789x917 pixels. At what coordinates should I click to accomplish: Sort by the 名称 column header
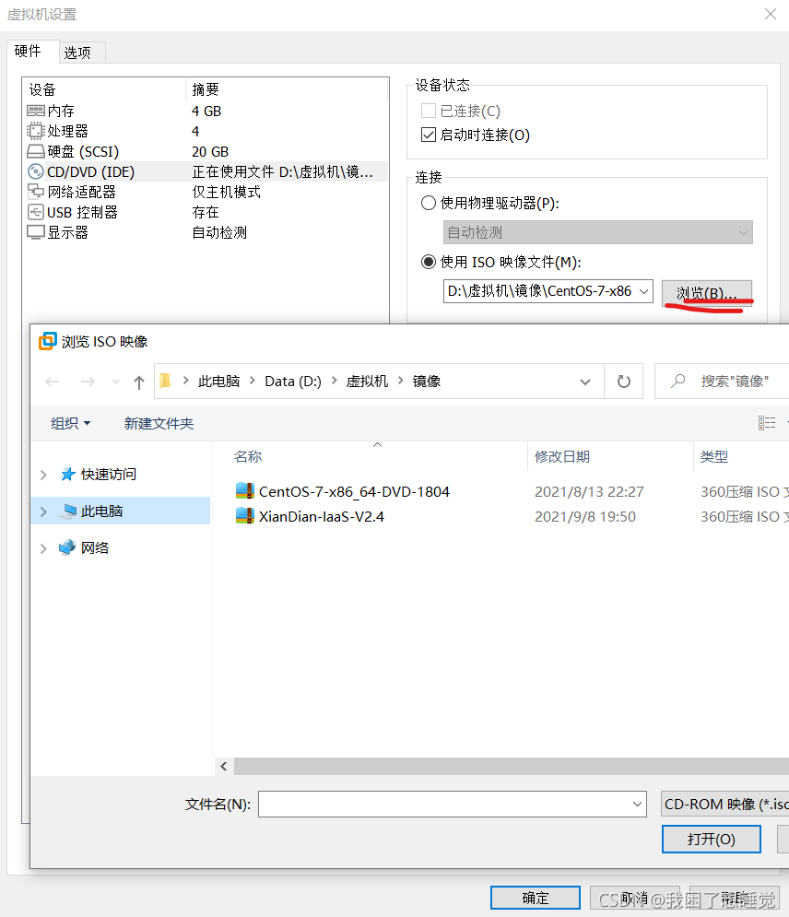click(247, 456)
